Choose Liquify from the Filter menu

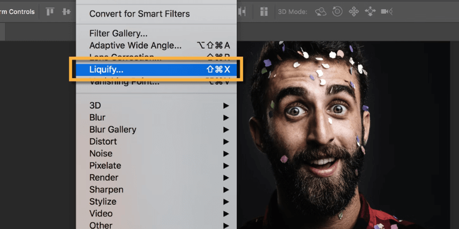pyautogui.click(x=107, y=69)
